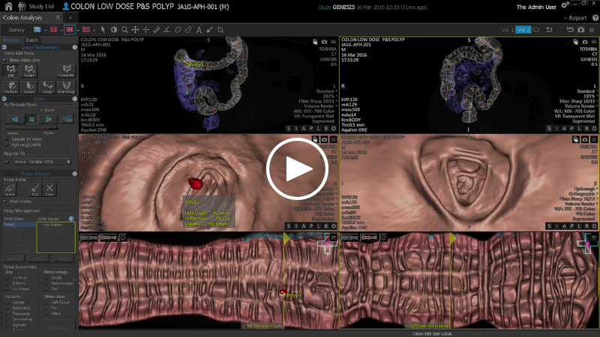Open the Study List
This screenshot has width=600, height=337.
click(x=36, y=7)
